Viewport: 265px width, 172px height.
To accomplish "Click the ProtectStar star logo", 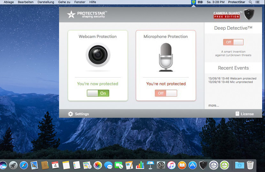I will point(71,15).
